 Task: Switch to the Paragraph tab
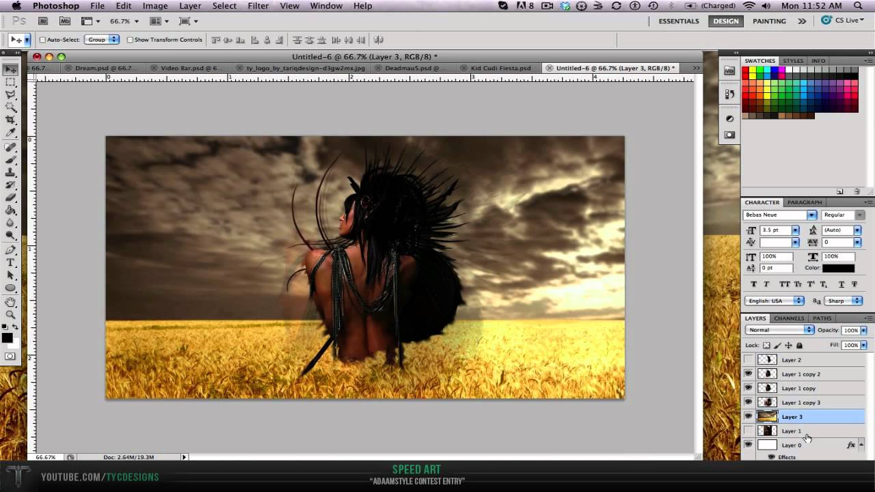click(x=804, y=202)
